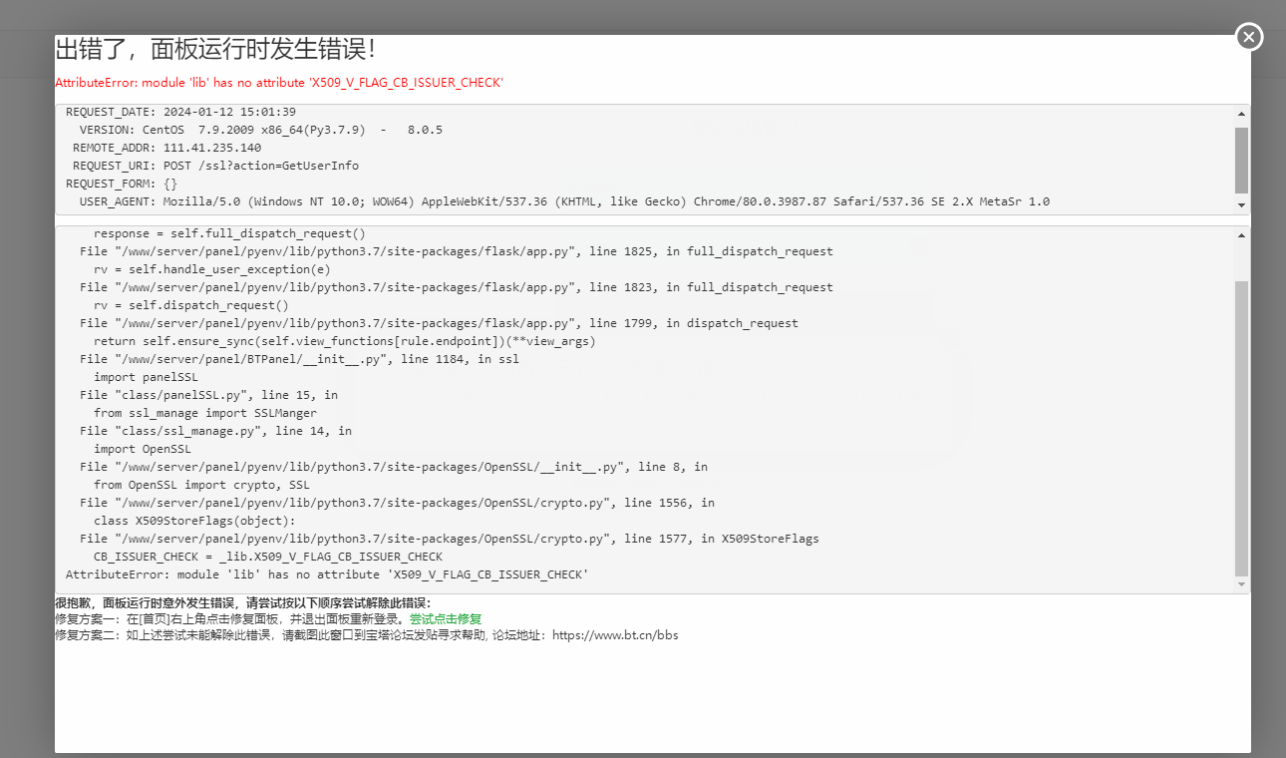The image size is (1286, 758).
Task: Click the bold 很抱歉 apology sentence
Action: click(x=243, y=603)
